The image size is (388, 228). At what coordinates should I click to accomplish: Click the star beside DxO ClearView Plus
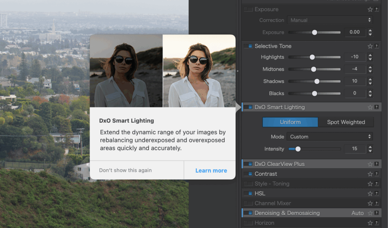[x=370, y=164]
